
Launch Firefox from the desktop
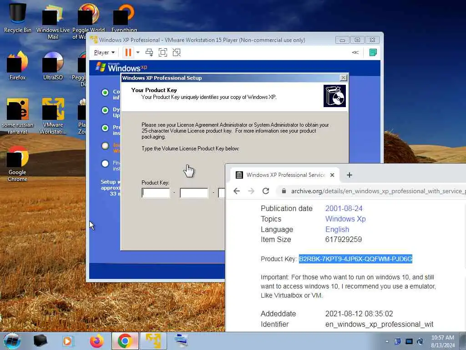18,66
